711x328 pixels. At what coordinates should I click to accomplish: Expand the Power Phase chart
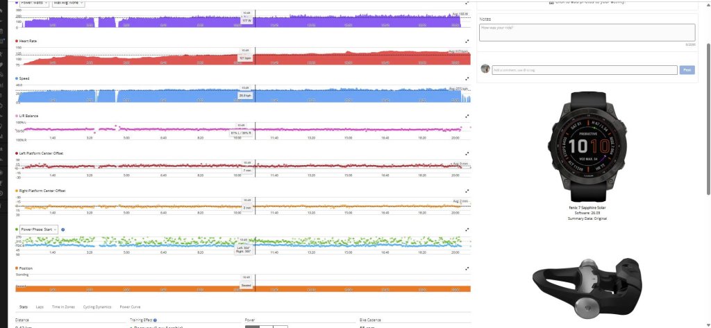(x=467, y=230)
